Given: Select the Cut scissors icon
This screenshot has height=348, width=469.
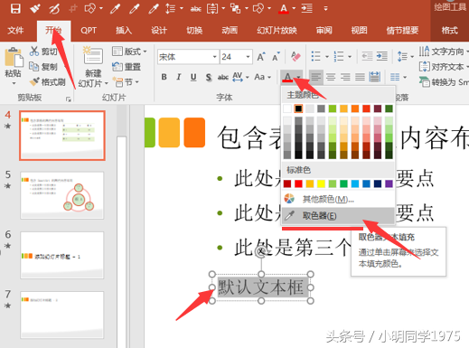Looking at the screenshot, I should click(x=34, y=52).
